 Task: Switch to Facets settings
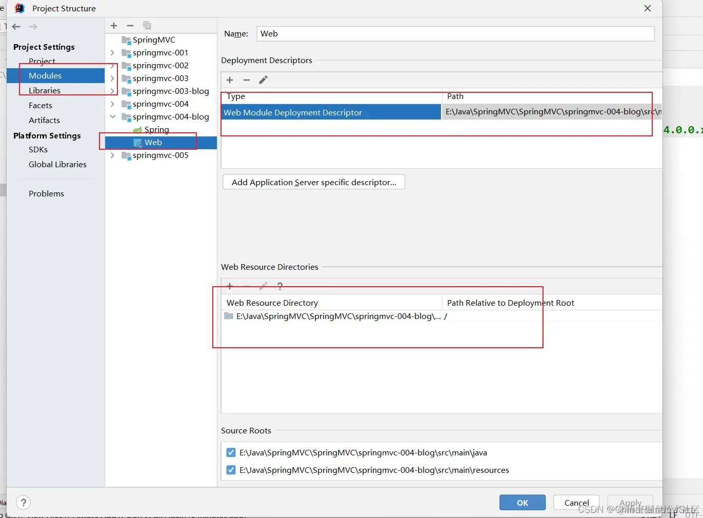click(41, 105)
